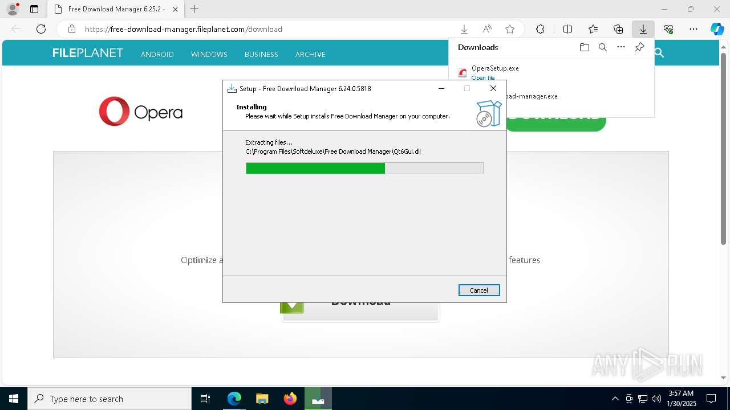View site information lock icon
This screenshot has height=410, width=730.
[x=71, y=29]
